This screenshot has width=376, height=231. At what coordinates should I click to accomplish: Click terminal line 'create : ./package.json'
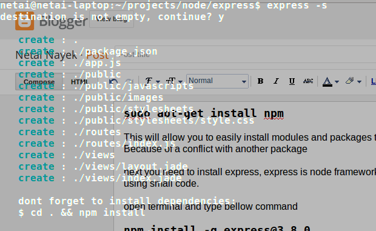pos(88,52)
